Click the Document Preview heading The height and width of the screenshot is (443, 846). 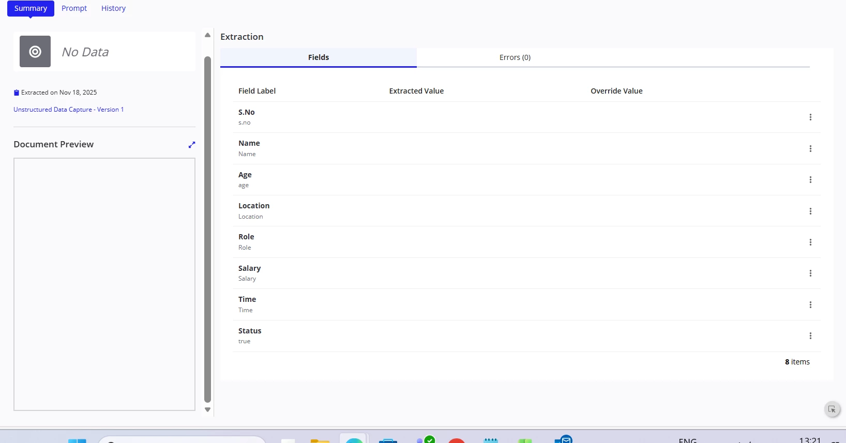[54, 144]
